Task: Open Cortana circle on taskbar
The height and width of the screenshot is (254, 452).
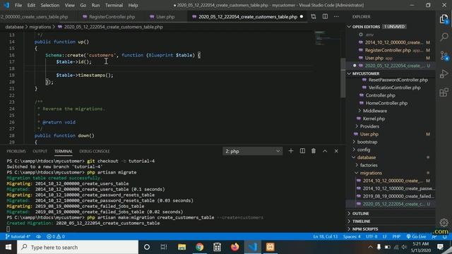Action: pyautogui.click(x=147, y=247)
